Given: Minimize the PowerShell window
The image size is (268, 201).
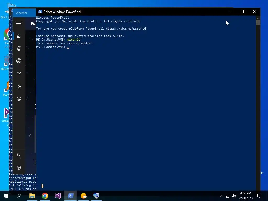Looking at the screenshot, I should [231, 12].
